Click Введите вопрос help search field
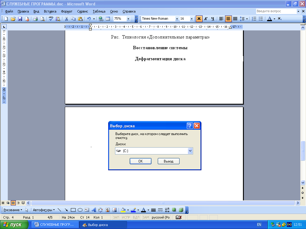 pos(276,11)
